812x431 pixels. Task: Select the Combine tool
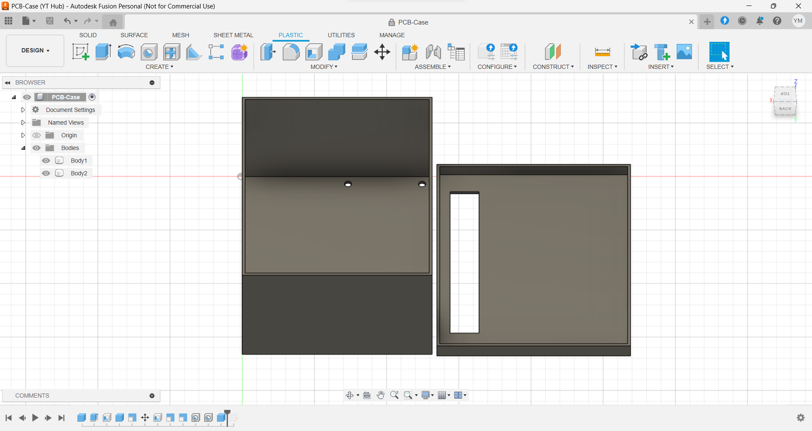click(337, 52)
